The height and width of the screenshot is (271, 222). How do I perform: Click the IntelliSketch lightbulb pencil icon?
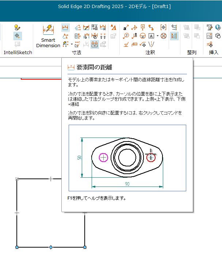18,27
